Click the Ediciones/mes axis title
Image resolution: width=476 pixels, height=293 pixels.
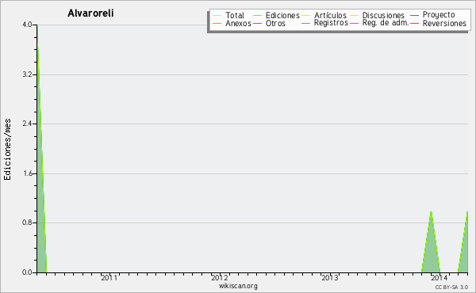click(7, 150)
